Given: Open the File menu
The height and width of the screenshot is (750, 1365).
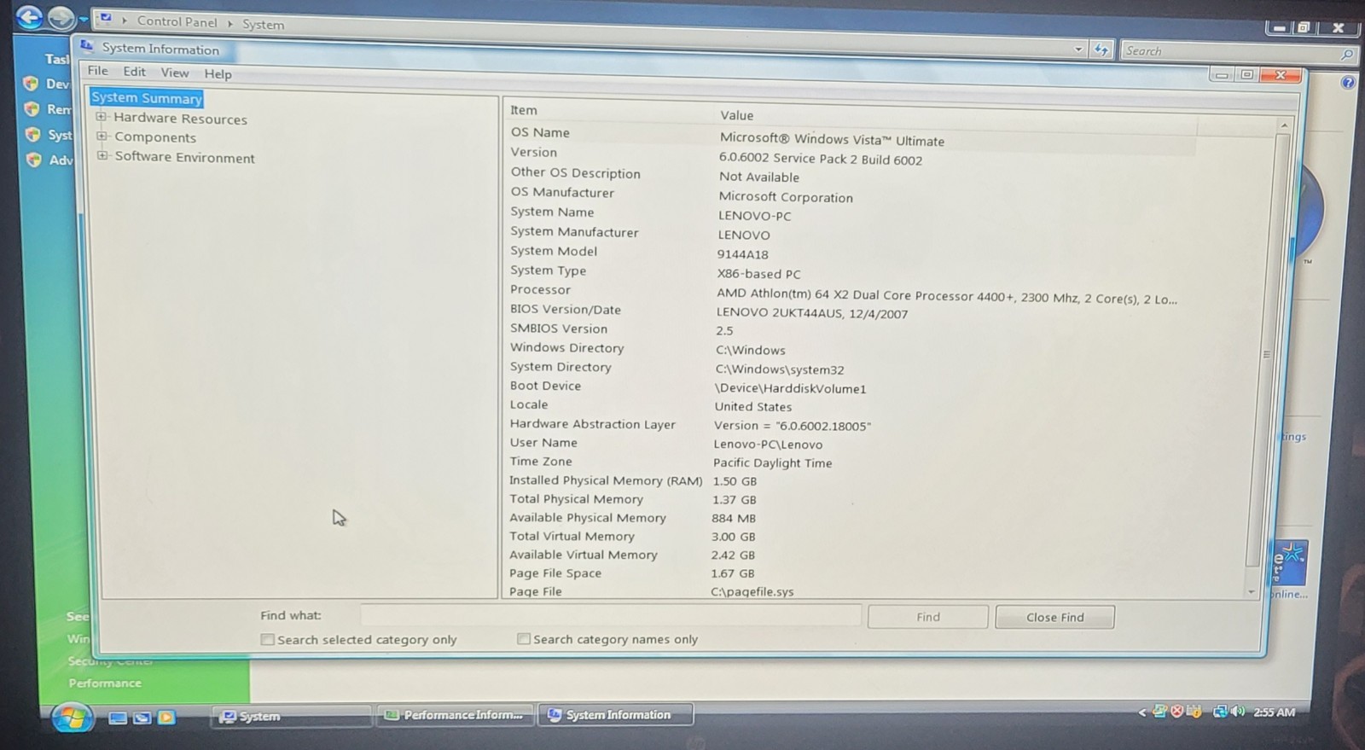Looking at the screenshot, I should pyautogui.click(x=98, y=71).
